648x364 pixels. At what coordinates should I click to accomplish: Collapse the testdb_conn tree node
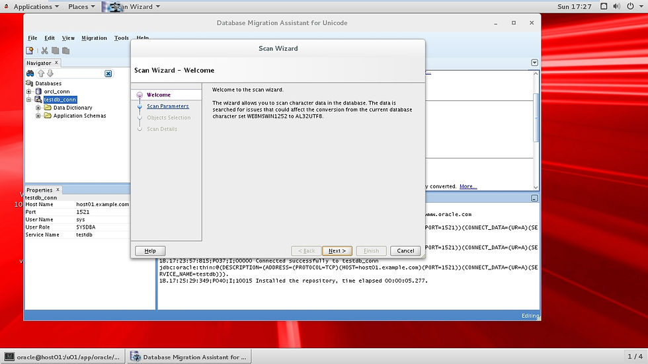pos(29,100)
